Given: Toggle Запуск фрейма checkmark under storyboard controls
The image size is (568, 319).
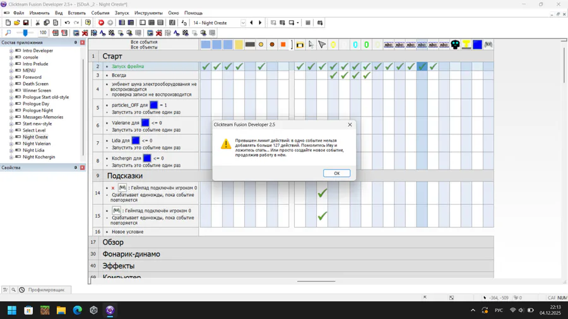Looking at the screenshot, I should click(x=300, y=66).
